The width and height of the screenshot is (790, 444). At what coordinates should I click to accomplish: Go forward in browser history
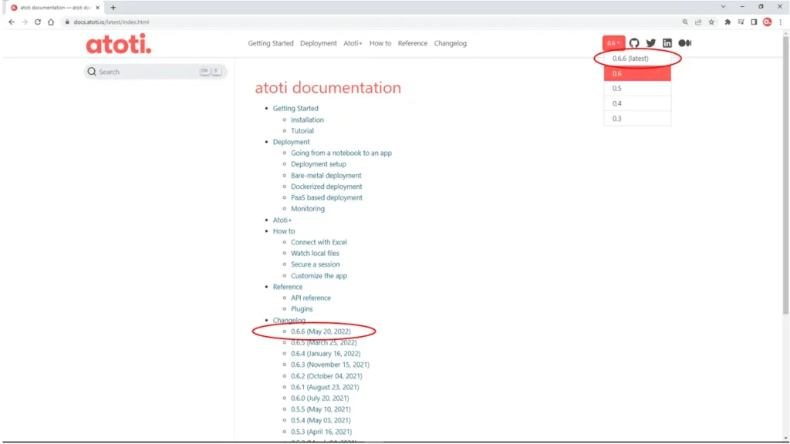click(x=24, y=22)
